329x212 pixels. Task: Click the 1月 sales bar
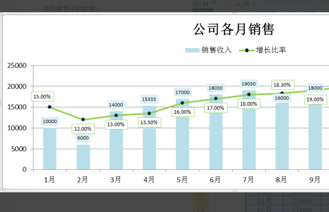click(50, 149)
